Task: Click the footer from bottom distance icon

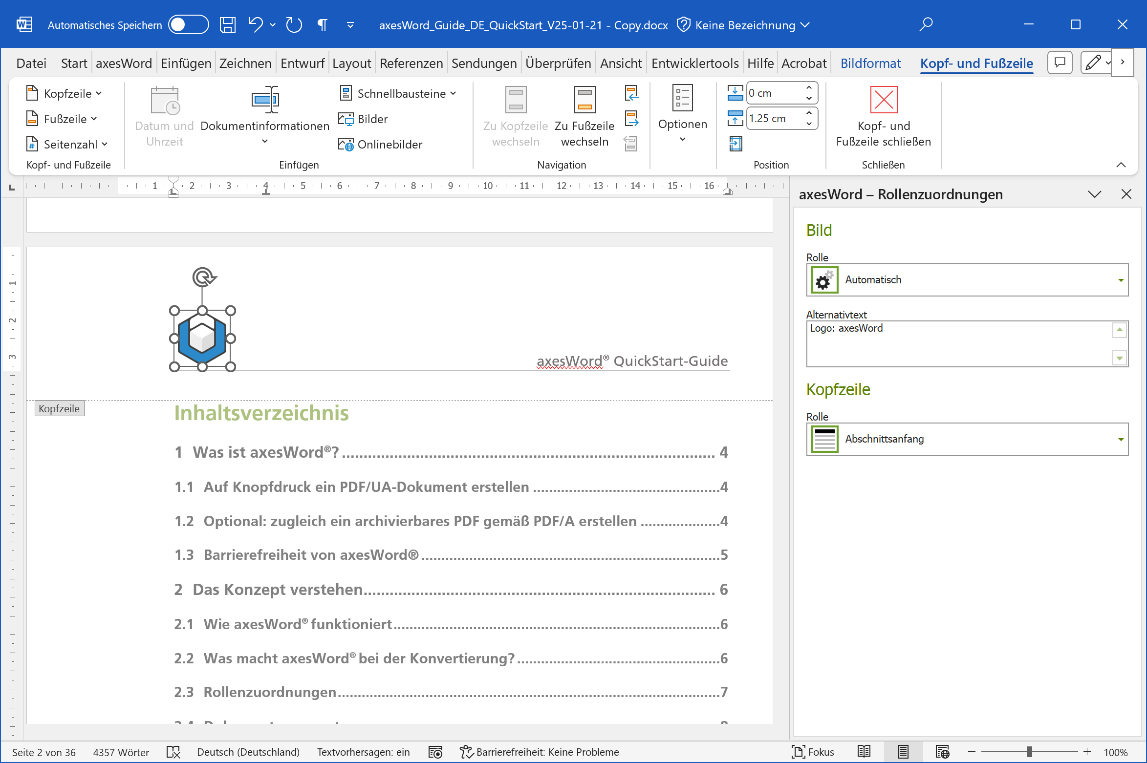Action: tap(735, 118)
